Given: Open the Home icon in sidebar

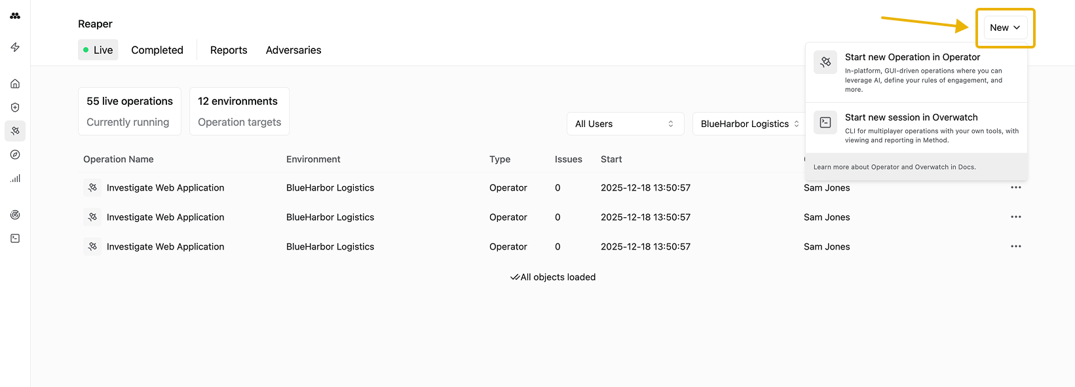Looking at the screenshot, I should tap(15, 84).
